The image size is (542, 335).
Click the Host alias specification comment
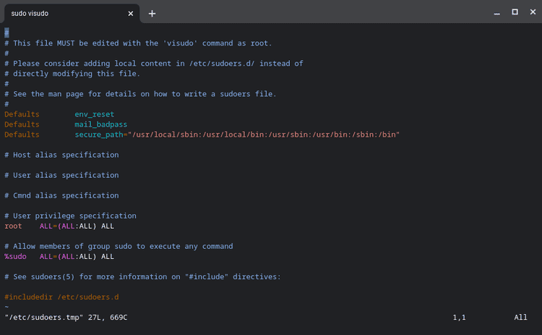61,155
